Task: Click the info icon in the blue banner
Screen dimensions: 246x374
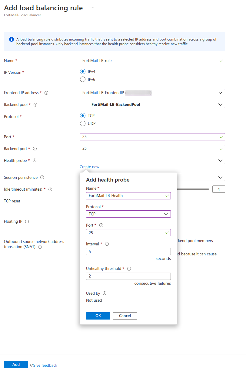Action: pos(11,39)
